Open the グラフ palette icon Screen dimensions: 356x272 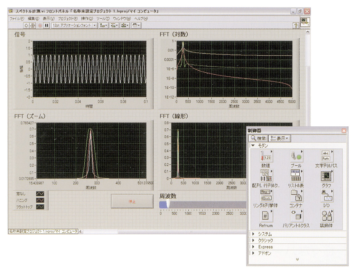coord(327,176)
